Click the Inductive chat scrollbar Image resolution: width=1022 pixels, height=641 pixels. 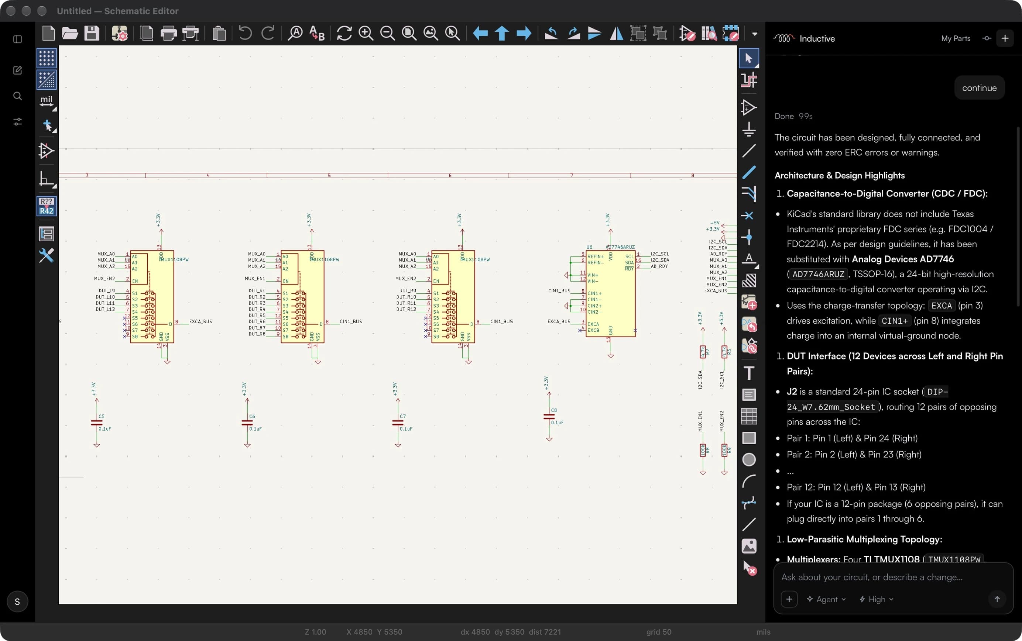point(1018,216)
